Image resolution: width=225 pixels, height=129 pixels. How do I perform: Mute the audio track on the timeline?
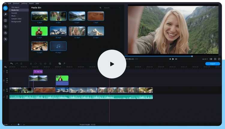pos(7,97)
